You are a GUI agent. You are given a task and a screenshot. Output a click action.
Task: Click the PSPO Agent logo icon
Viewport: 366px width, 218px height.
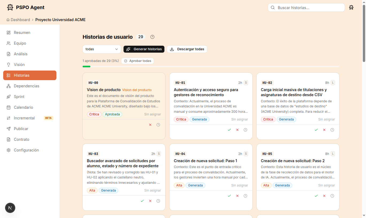[10, 7]
